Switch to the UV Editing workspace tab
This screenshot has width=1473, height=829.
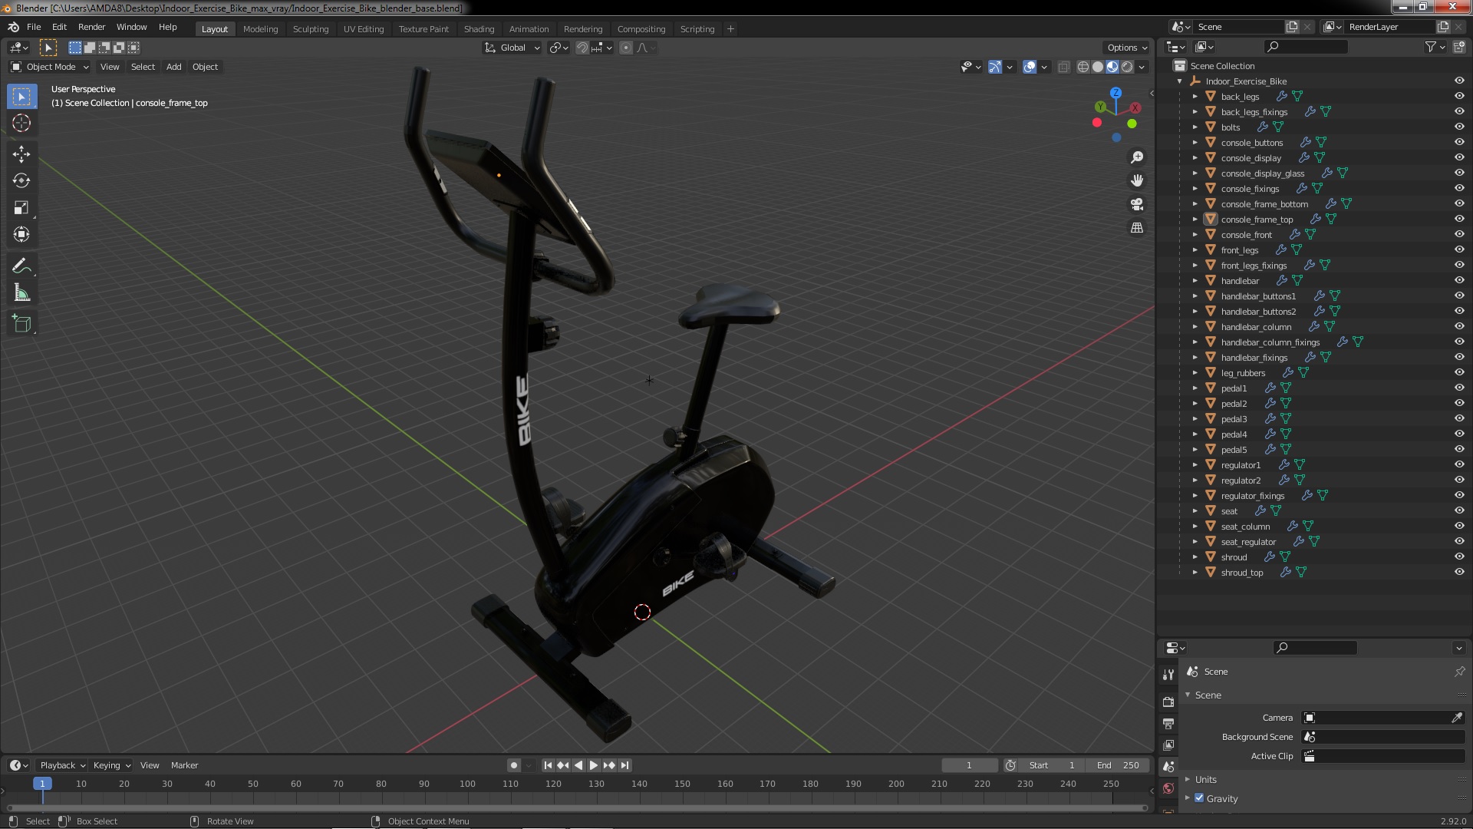pyautogui.click(x=364, y=29)
